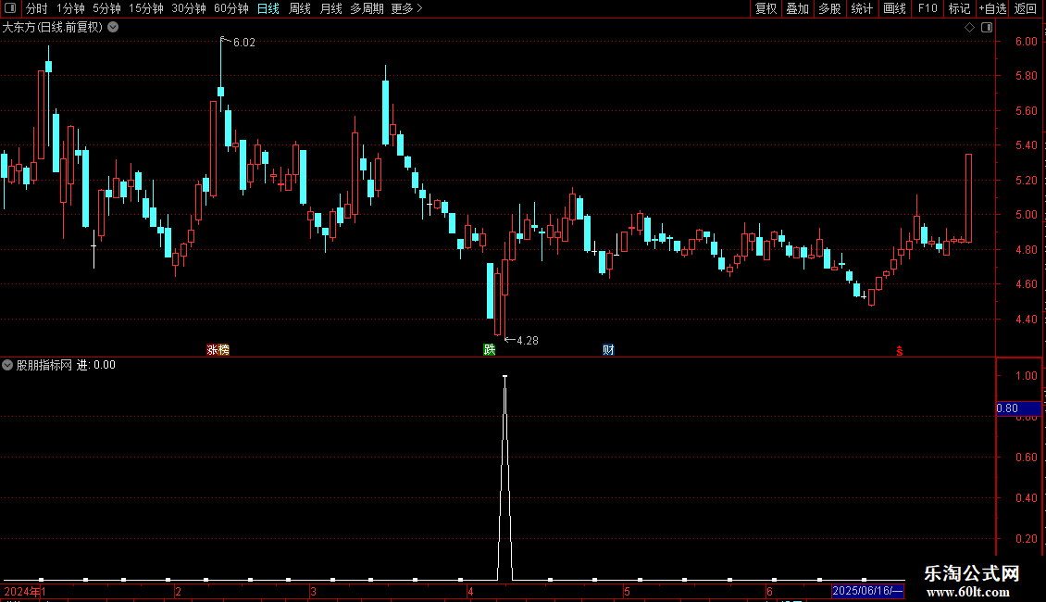This screenshot has height=602, width=1046.
Task: Click the 2024年1 time axis label
Action: point(24,591)
